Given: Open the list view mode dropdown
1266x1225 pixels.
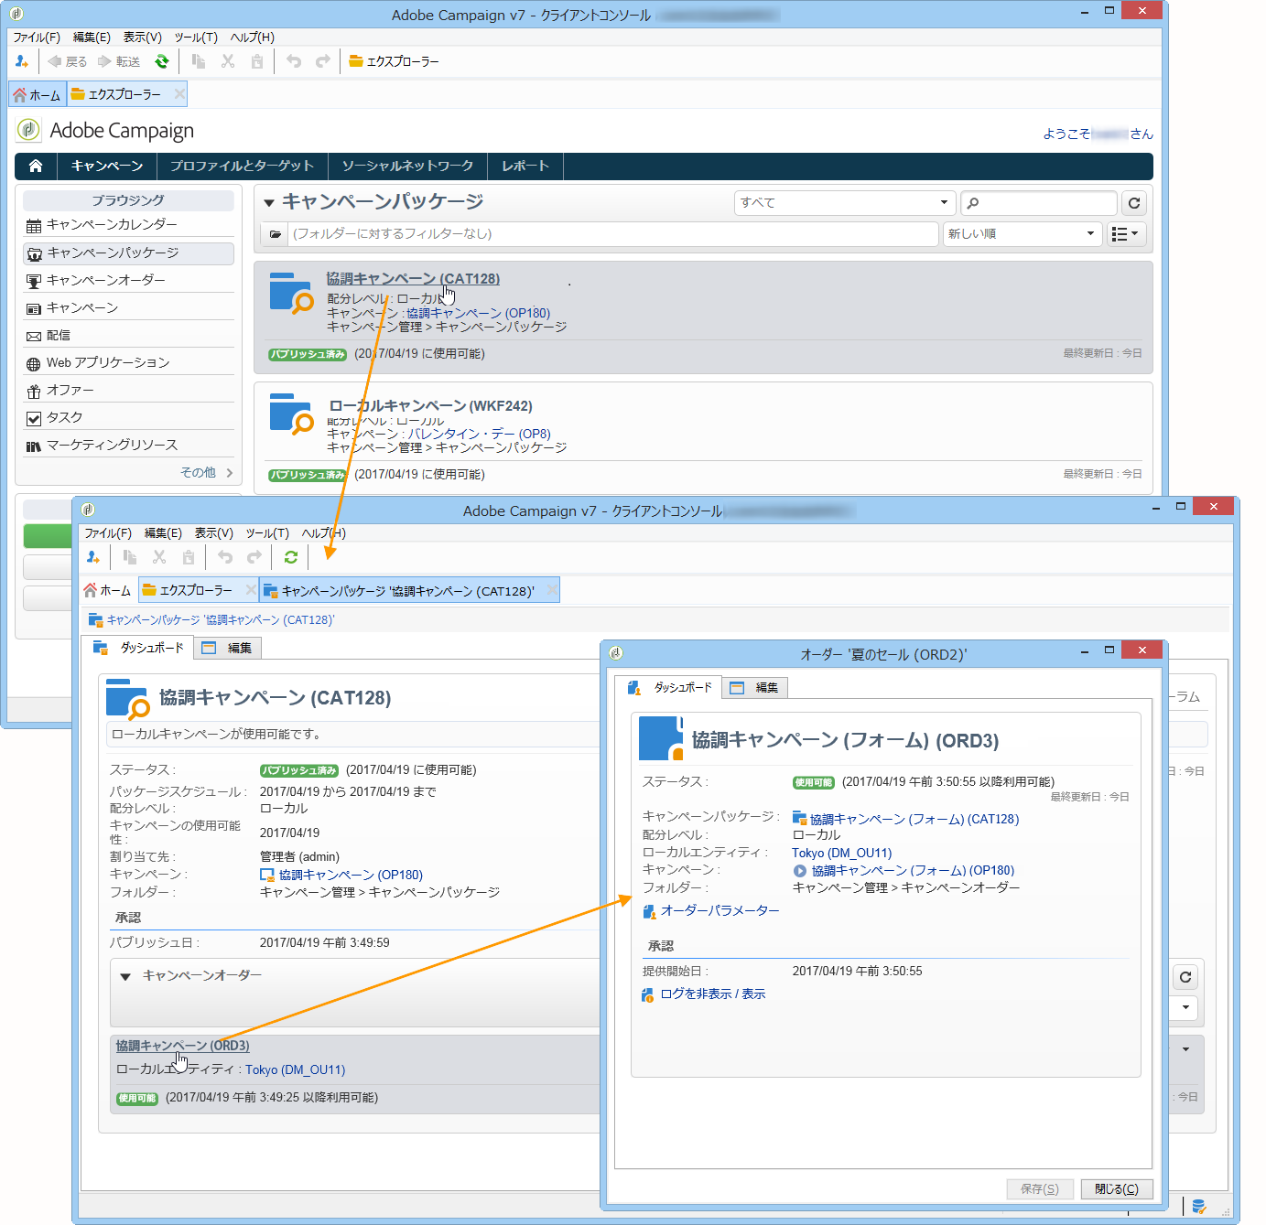Looking at the screenshot, I should [x=1125, y=234].
